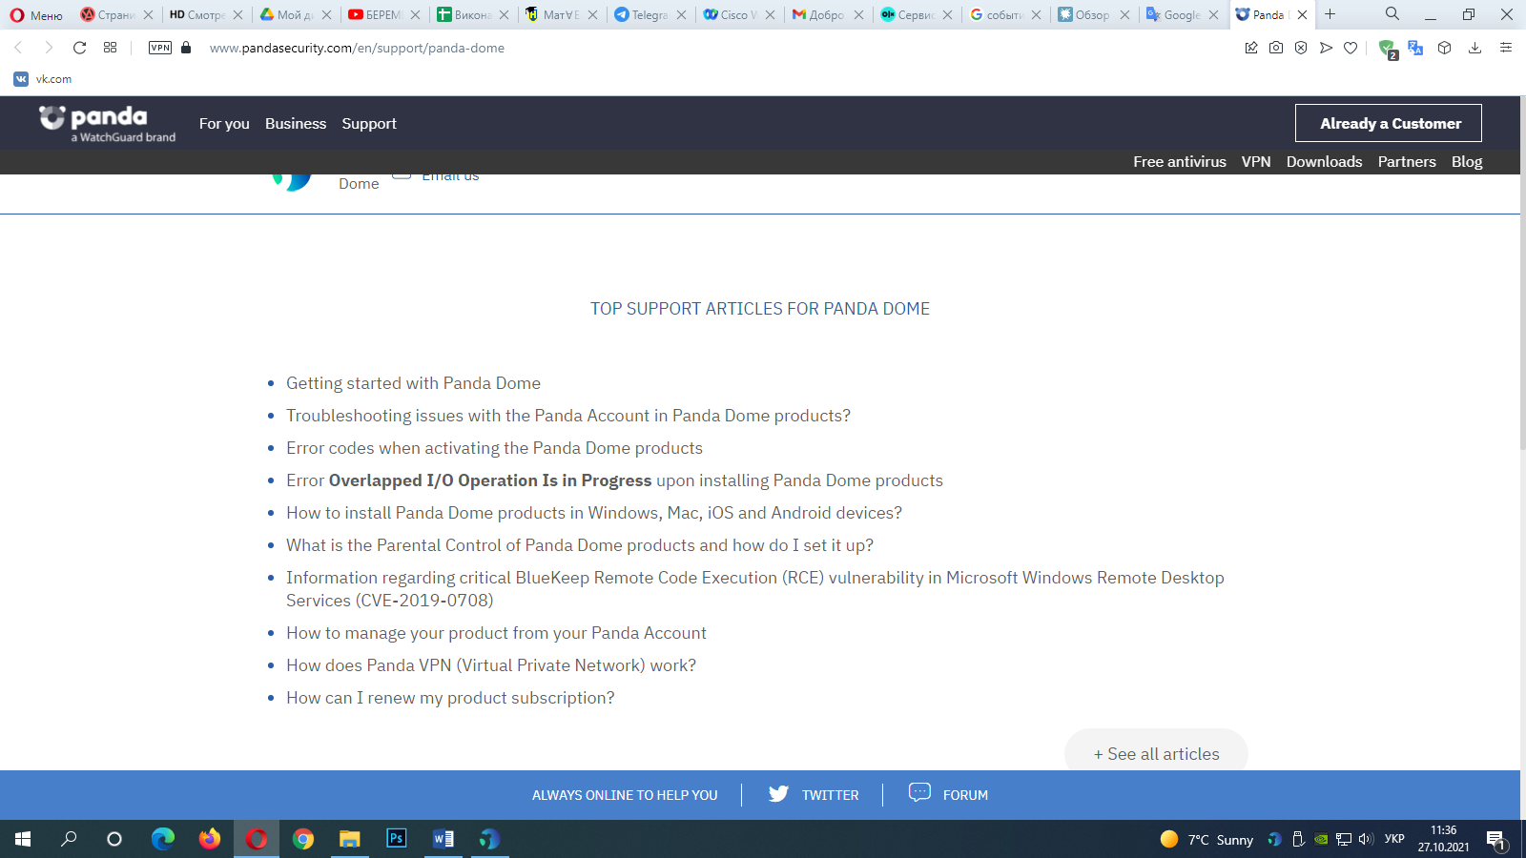Open the Free antivirus link
The height and width of the screenshot is (858, 1526).
pyautogui.click(x=1180, y=162)
